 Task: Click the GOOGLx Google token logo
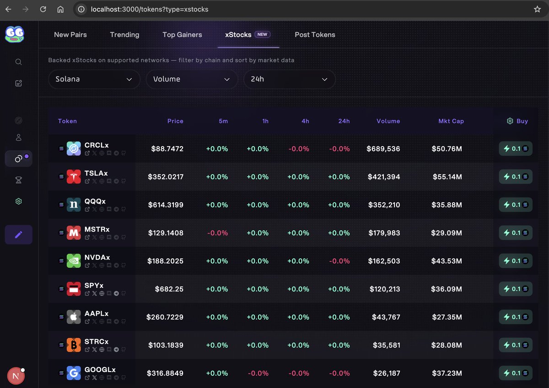(x=74, y=373)
